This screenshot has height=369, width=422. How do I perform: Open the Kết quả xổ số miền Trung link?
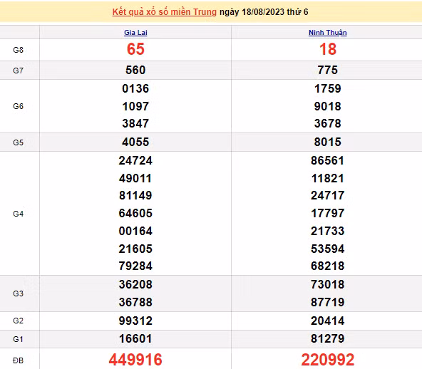click(x=165, y=12)
